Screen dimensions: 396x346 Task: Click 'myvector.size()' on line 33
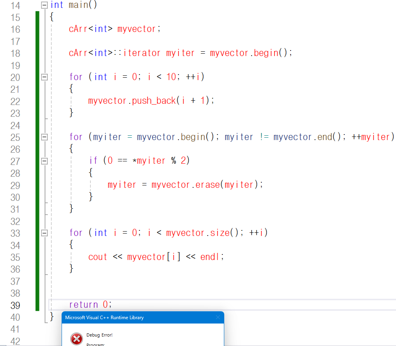(202, 233)
